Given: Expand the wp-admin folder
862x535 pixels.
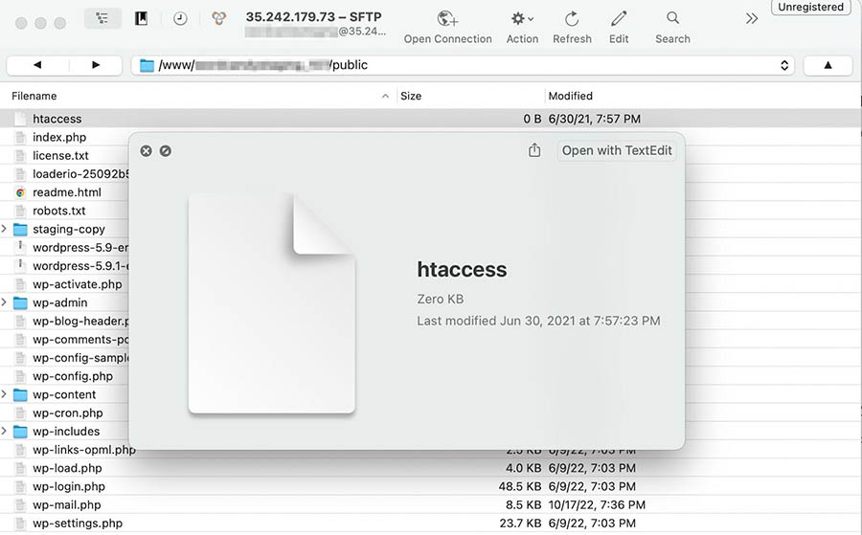Looking at the screenshot, I should [5, 303].
